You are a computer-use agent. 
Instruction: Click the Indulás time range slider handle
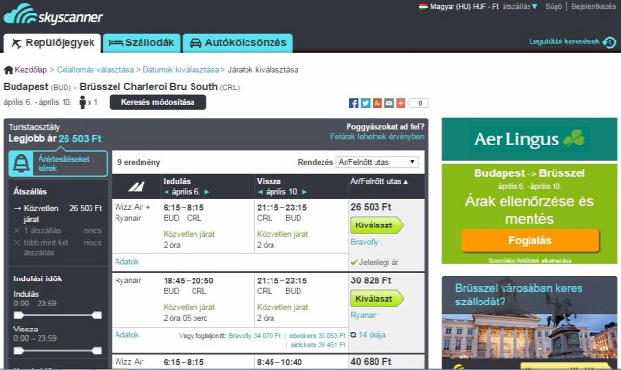pos(18,315)
